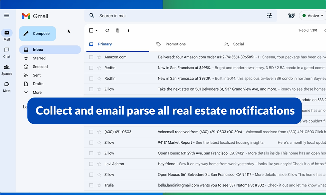Open the Chat panel in left rail
This screenshot has height=195, width=326.
(7, 52)
